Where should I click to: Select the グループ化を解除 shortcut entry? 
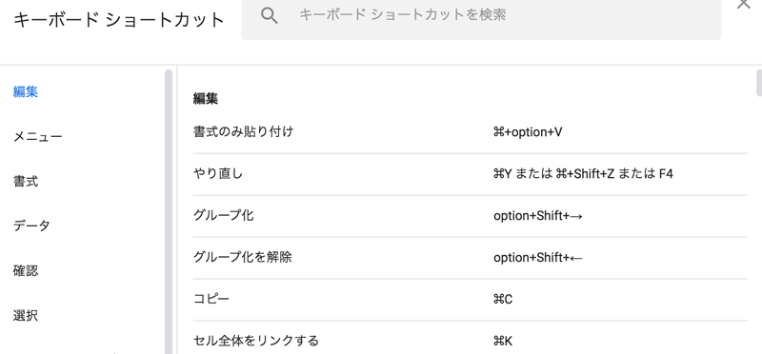(x=470, y=257)
